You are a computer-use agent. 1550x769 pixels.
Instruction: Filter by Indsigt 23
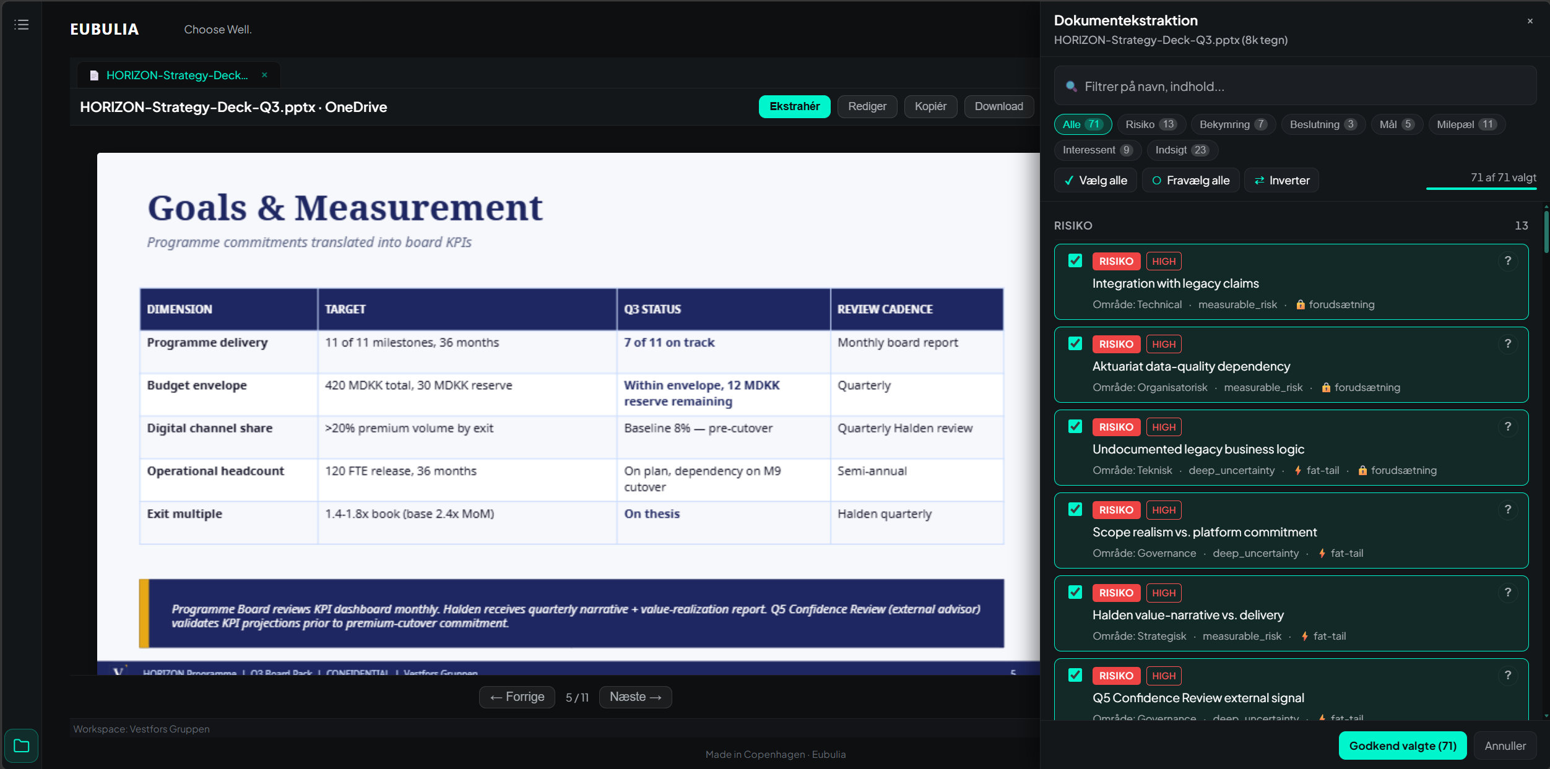pyautogui.click(x=1182, y=150)
